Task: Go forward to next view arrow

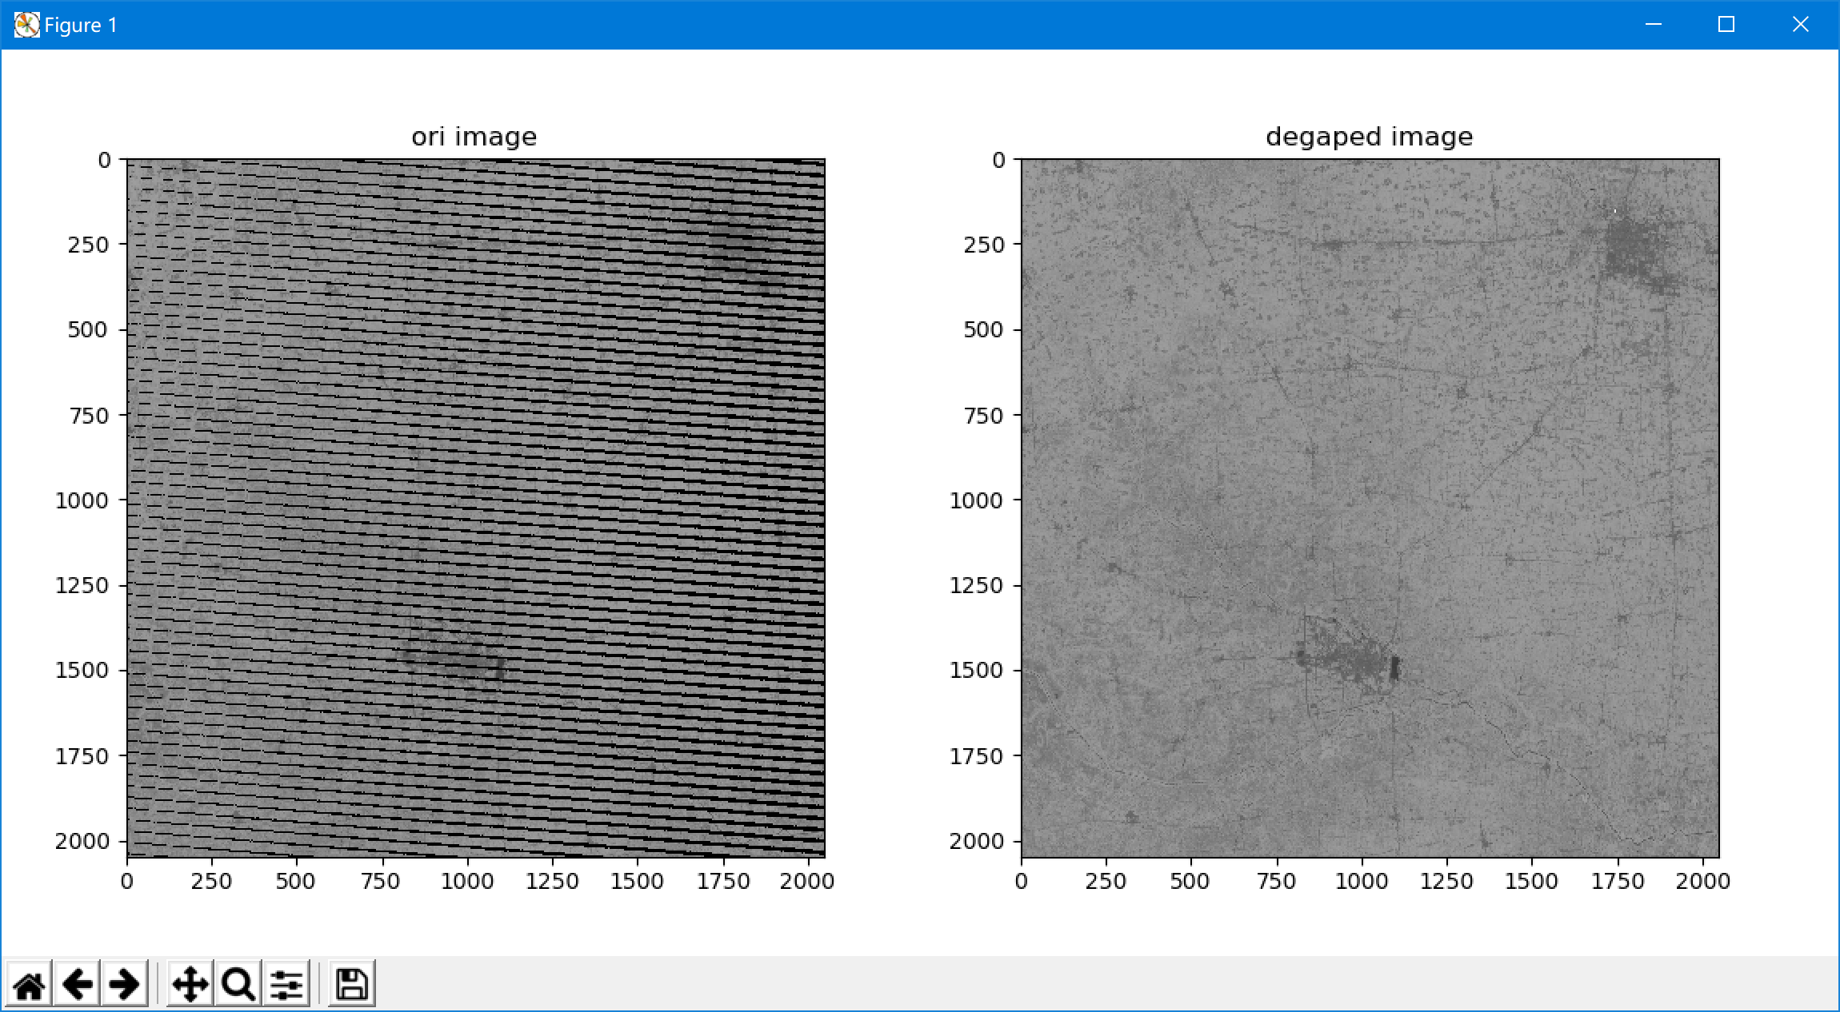Action: pos(124,984)
